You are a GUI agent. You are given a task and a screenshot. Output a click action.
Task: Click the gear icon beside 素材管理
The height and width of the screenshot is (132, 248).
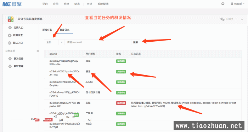pyautogui.click(x=10, y=66)
